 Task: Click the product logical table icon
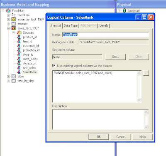14,24
